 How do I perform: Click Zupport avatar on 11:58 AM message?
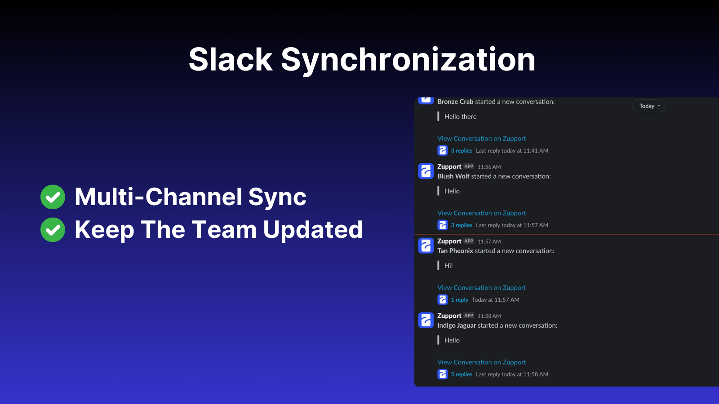426,320
